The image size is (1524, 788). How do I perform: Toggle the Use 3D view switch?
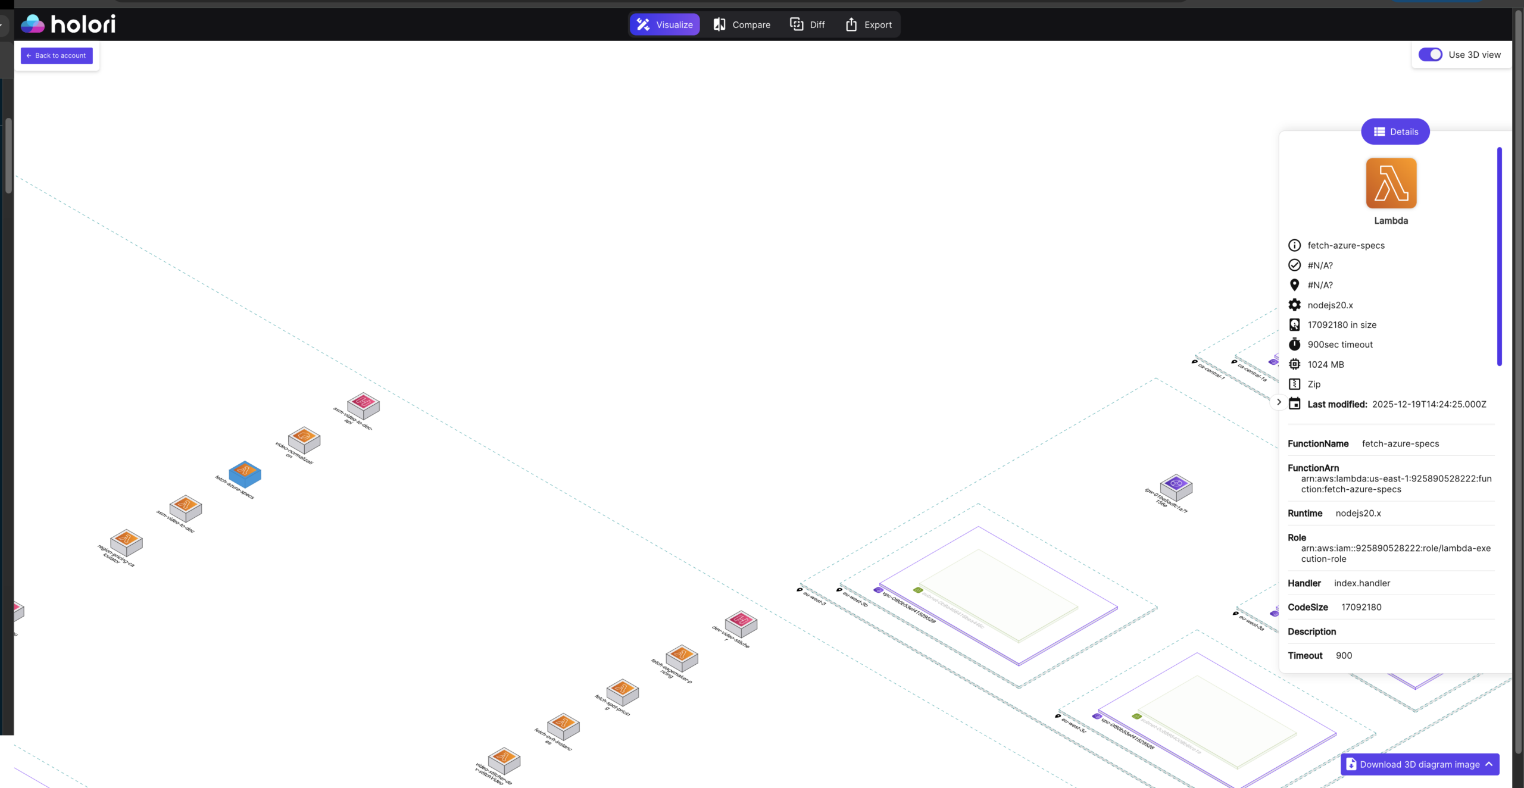pyautogui.click(x=1430, y=55)
